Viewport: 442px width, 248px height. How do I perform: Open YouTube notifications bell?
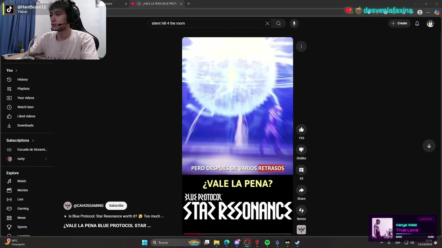(x=417, y=23)
